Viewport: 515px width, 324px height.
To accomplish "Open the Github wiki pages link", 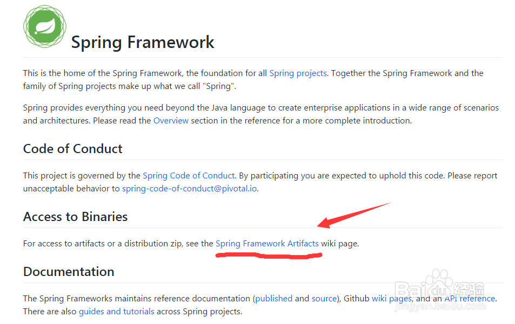I will pos(392,299).
